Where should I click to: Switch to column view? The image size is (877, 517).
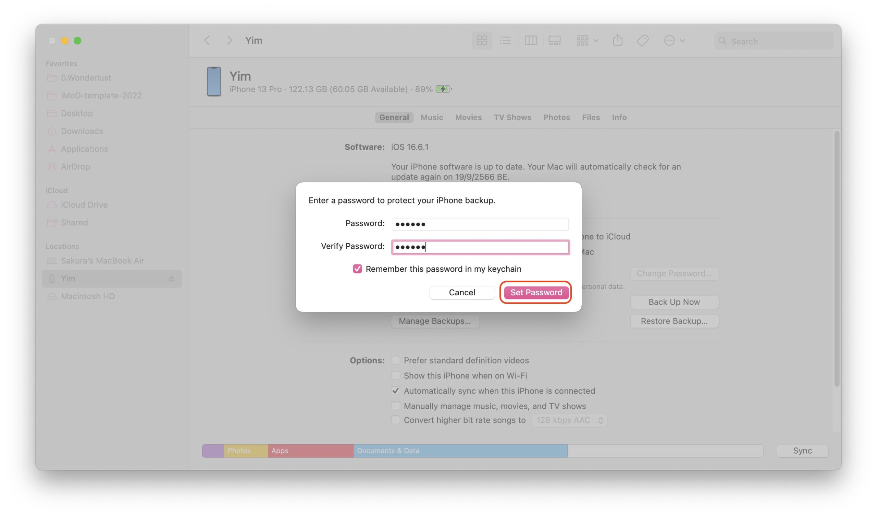(x=530, y=41)
